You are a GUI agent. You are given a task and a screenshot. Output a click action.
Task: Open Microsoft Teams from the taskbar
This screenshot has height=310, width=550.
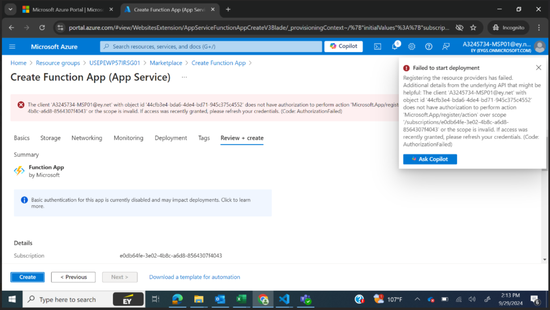(306, 299)
